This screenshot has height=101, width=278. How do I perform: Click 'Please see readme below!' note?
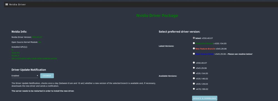click(x=240, y=54)
